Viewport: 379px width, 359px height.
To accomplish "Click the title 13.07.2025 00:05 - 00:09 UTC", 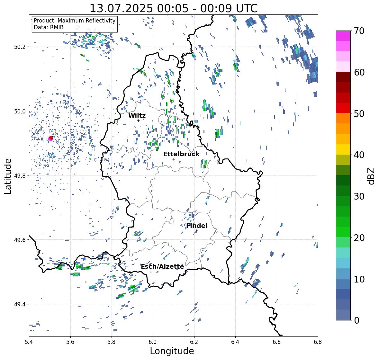I will pos(174,8).
